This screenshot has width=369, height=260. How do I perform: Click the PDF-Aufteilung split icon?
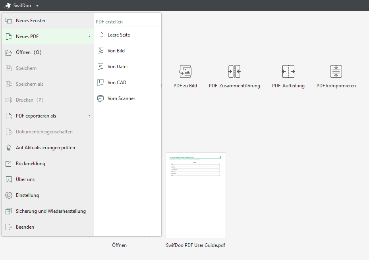pos(288,71)
